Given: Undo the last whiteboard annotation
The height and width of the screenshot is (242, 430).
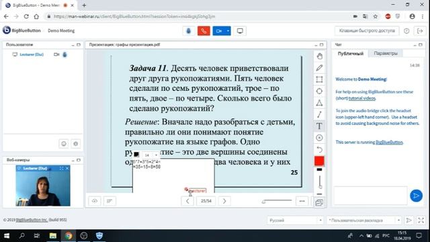Looking at the screenshot, I should pos(319,149).
